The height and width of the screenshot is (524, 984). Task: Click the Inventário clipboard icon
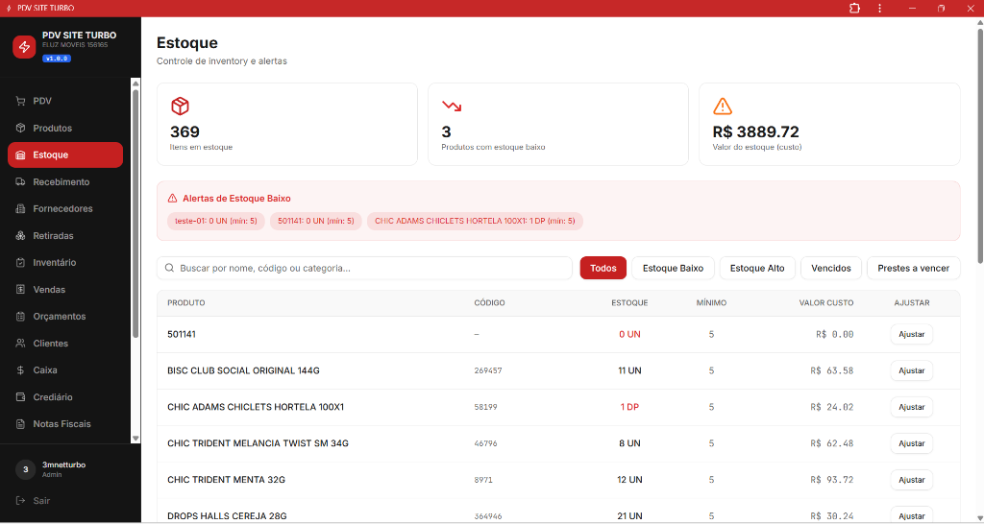pos(21,263)
